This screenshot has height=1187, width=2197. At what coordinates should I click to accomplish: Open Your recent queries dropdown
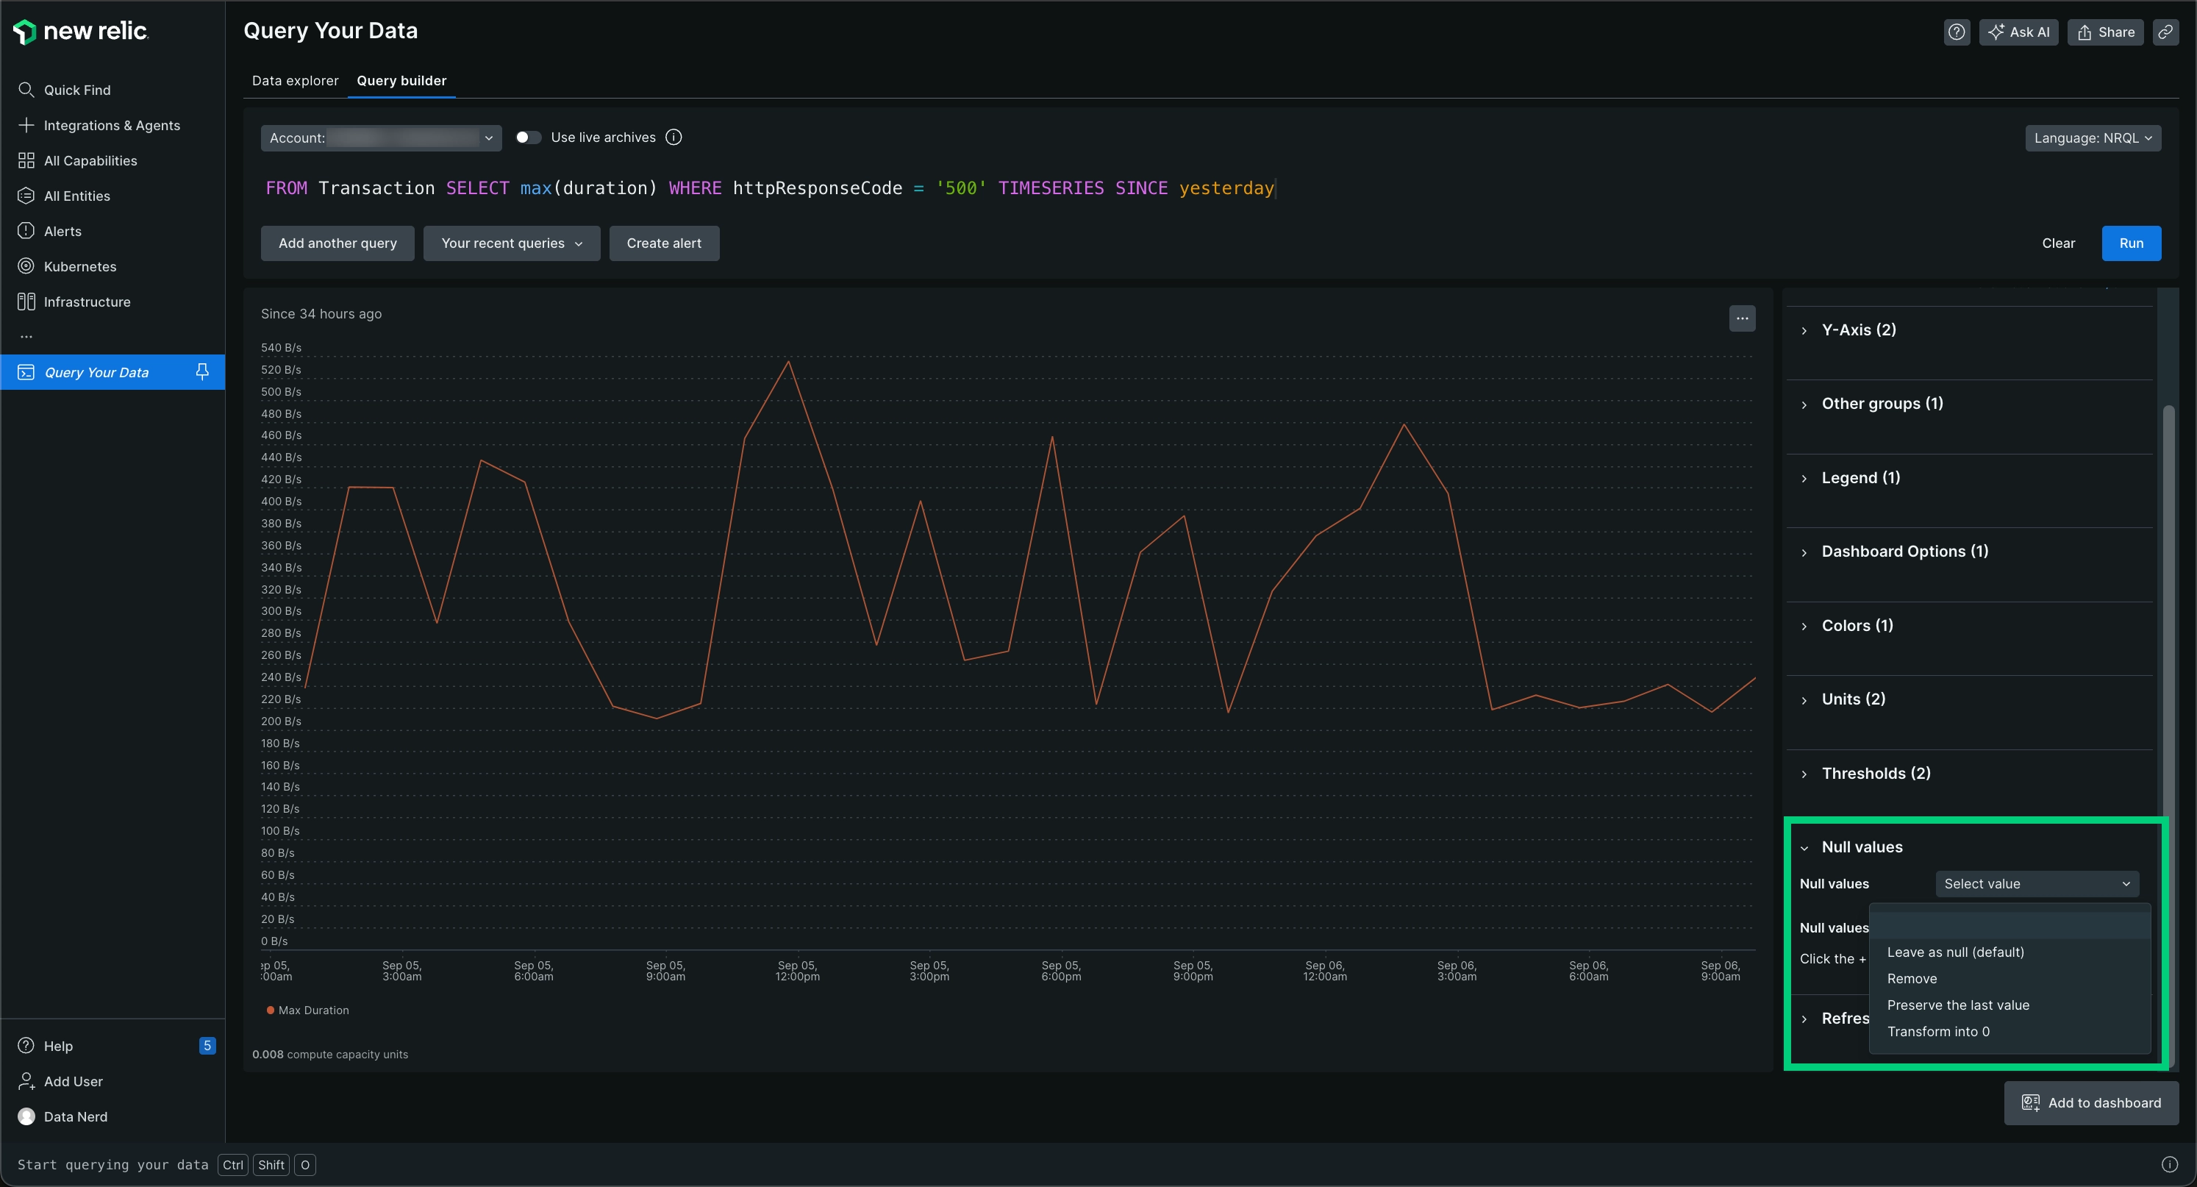[512, 243]
